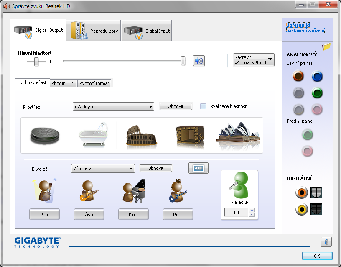Click the upper gray rear panel jack

[x=298, y=93]
